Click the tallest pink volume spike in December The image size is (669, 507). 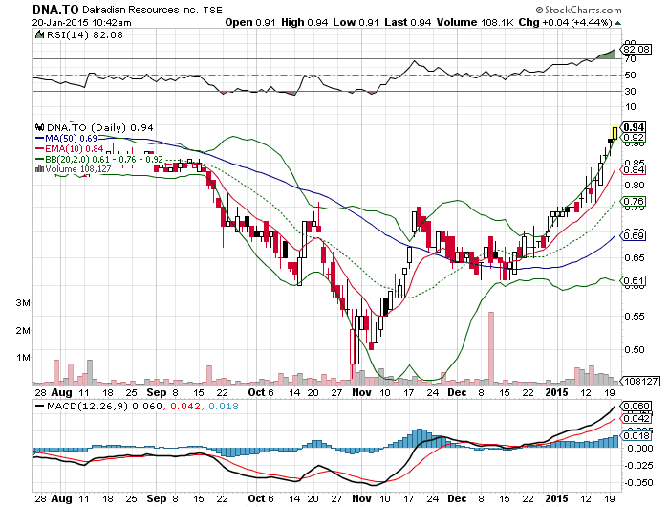[491, 347]
